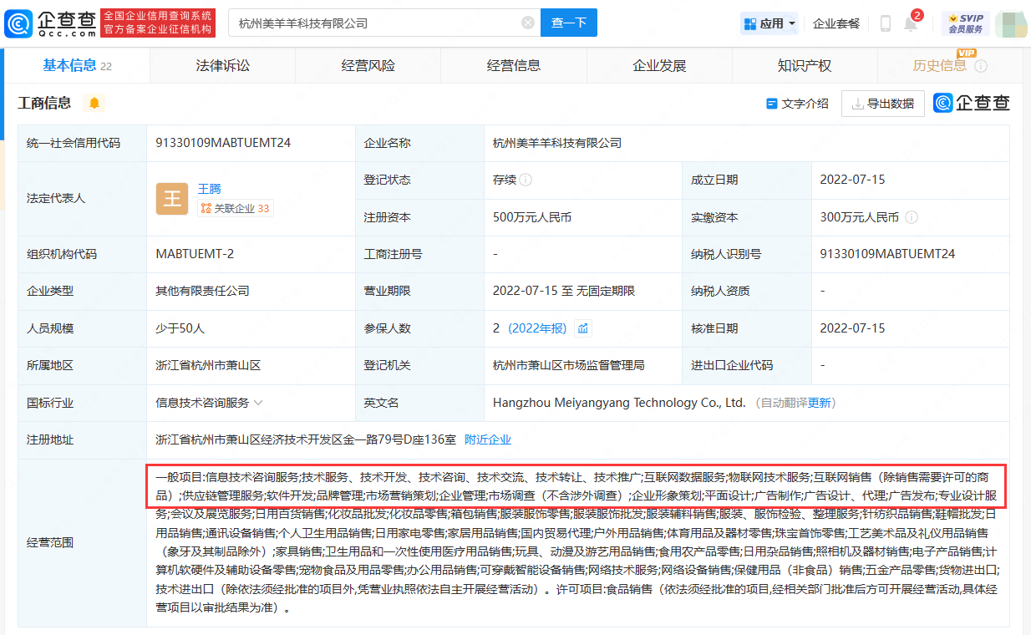1031x635 pixels.
Task: Select 杭州市萧山区市场监督管理局 registration authority
Action: (x=568, y=366)
